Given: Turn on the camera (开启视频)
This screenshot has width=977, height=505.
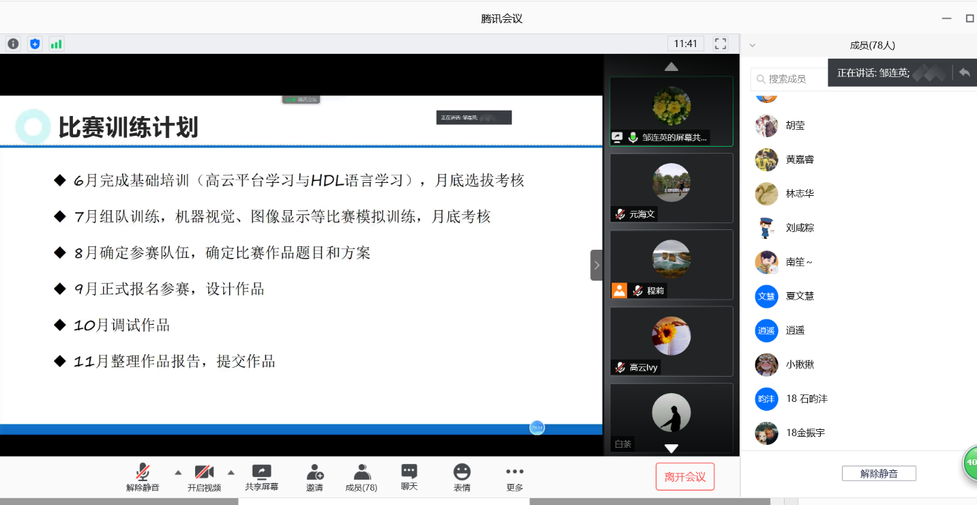Looking at the screenshot, I should click(x=204, y=477).
